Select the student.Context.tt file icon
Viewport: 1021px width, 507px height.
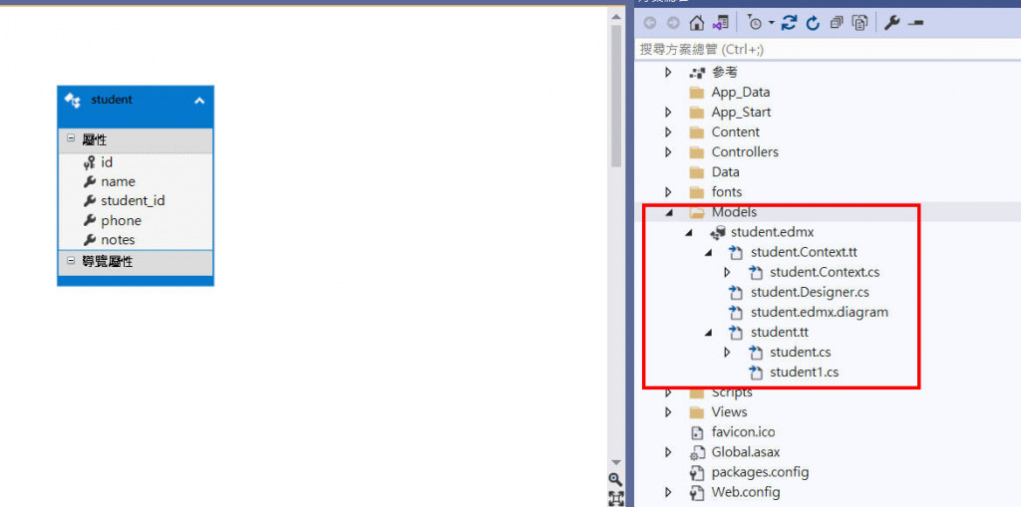[x=736, y=252]
